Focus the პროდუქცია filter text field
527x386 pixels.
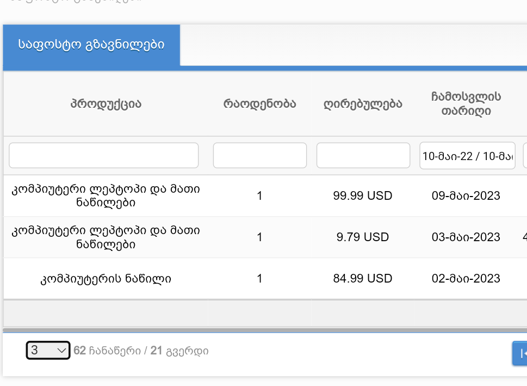[104, 156]
